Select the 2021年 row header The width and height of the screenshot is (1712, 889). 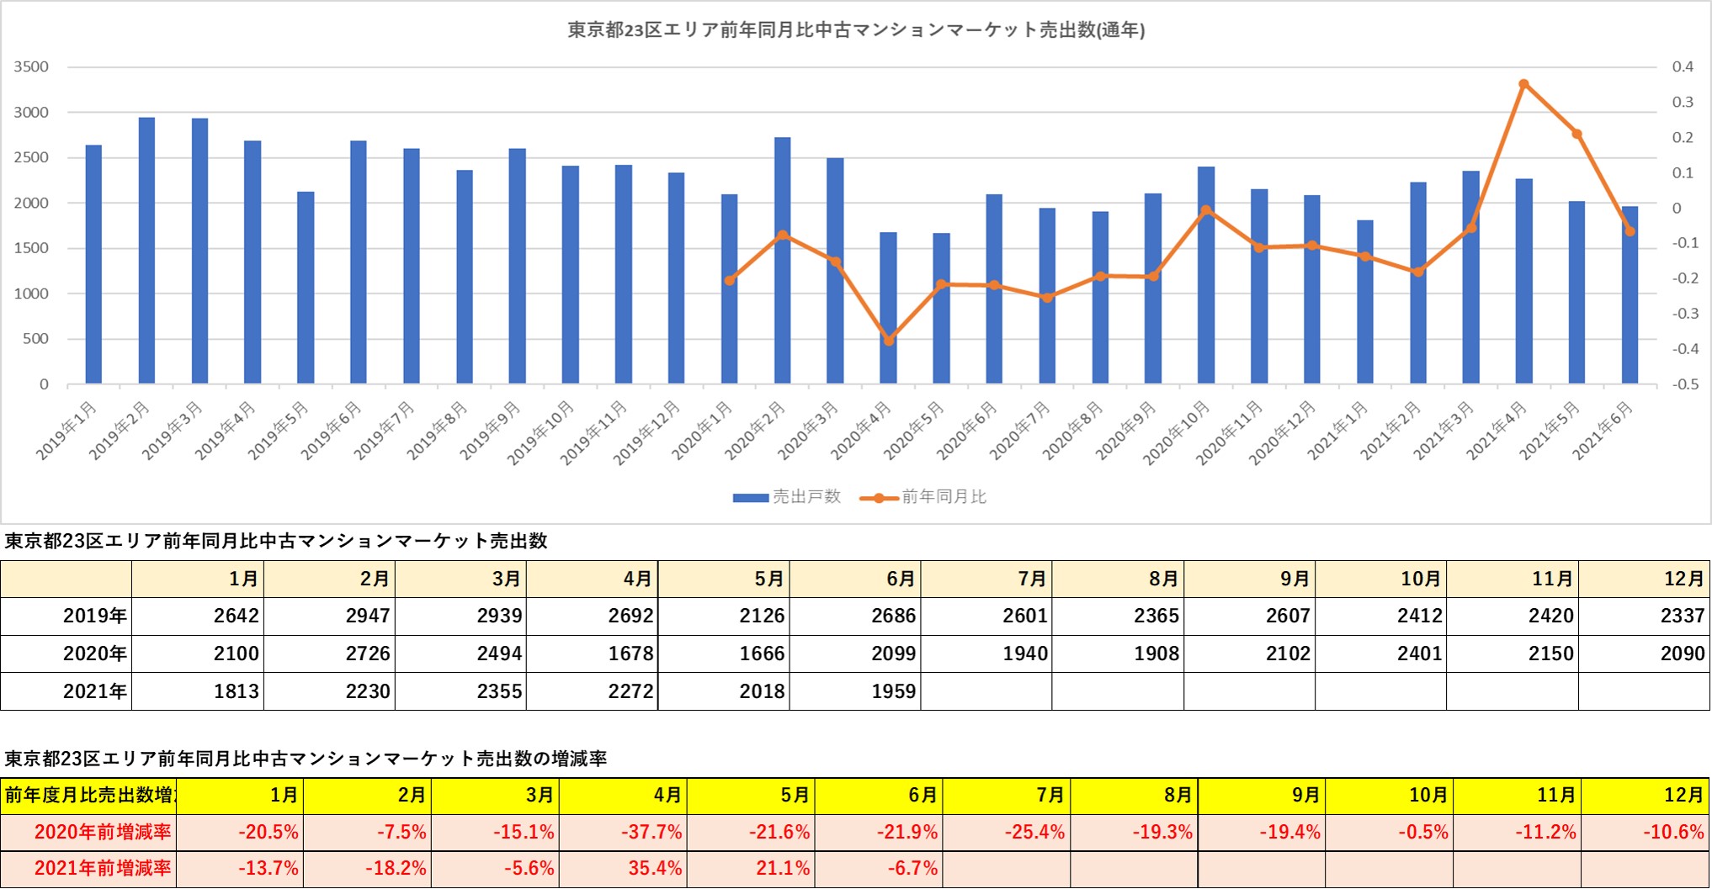pos(66,691)
